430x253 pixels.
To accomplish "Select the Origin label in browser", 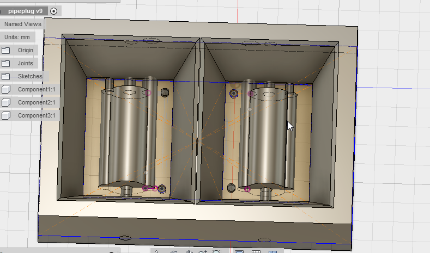I will (x=26, y=51).
